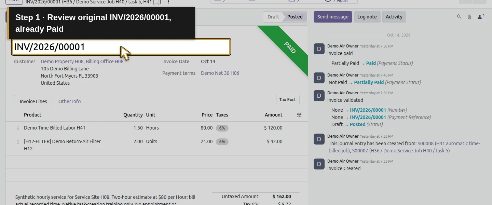Click the invoice breadcrumb title at top

(x=93, y=2)
